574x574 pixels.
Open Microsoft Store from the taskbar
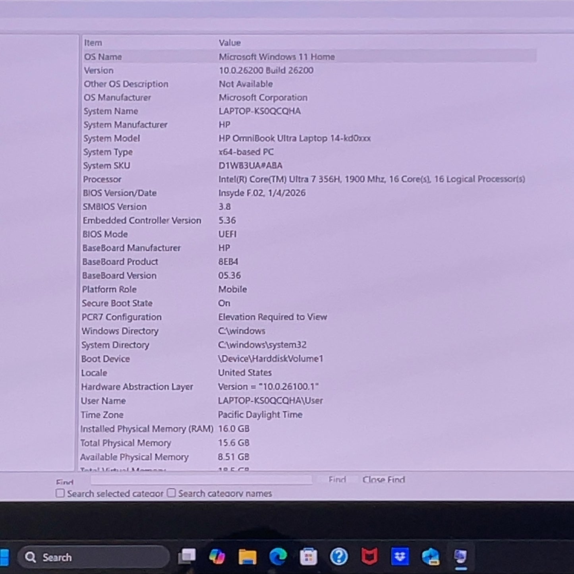click(308, 557)
